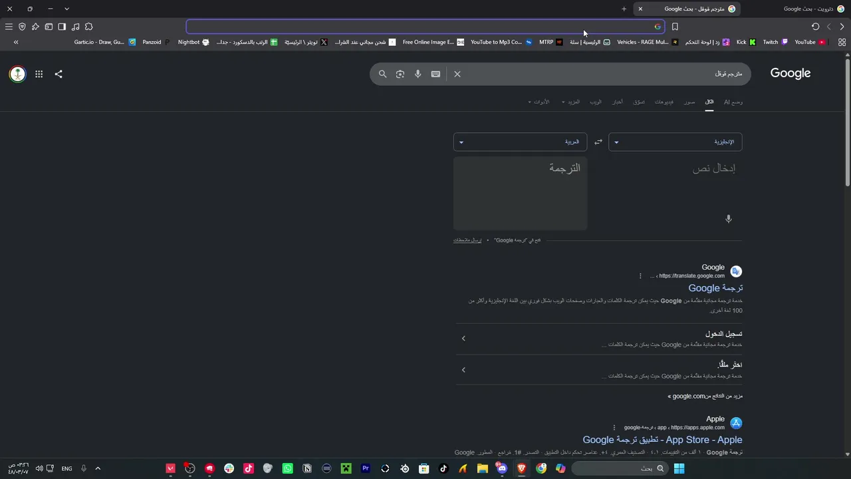Image resolution: width=851 pixels, height=479 pixels.
Task: Open the MTRP bookmark
Action: (550, 42)
